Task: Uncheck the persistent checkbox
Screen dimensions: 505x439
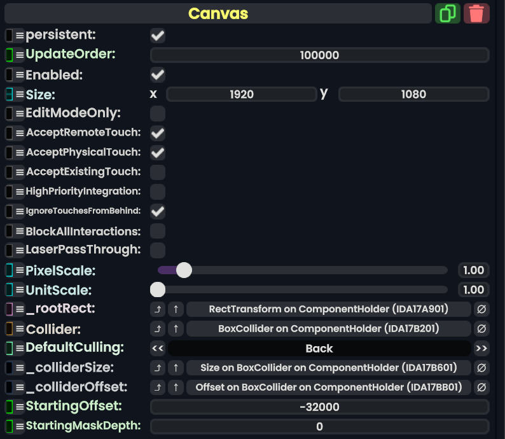Action: click(158, 36)
